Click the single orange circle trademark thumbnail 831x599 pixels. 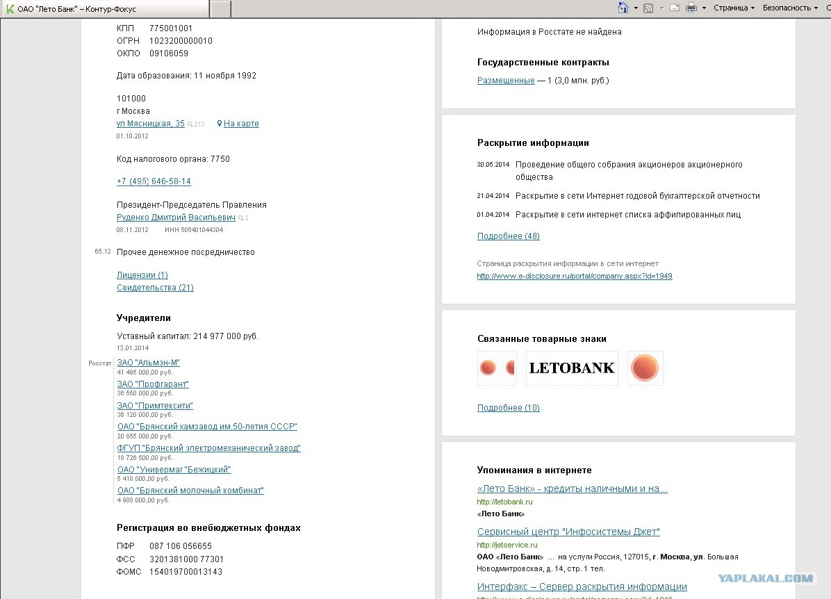645,368
